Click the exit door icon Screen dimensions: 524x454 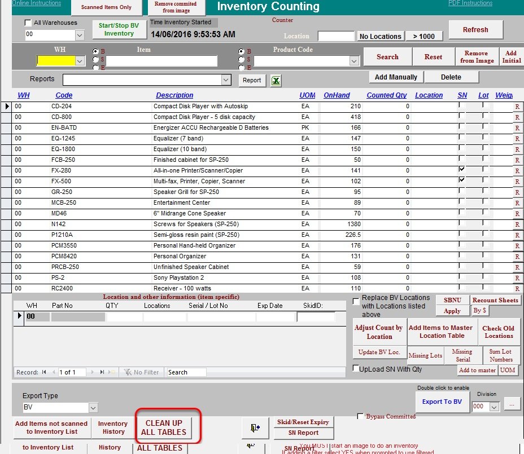point(255,428)
